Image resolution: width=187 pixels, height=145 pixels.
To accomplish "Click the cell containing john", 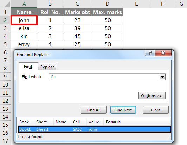I will [x=24, y=20].
